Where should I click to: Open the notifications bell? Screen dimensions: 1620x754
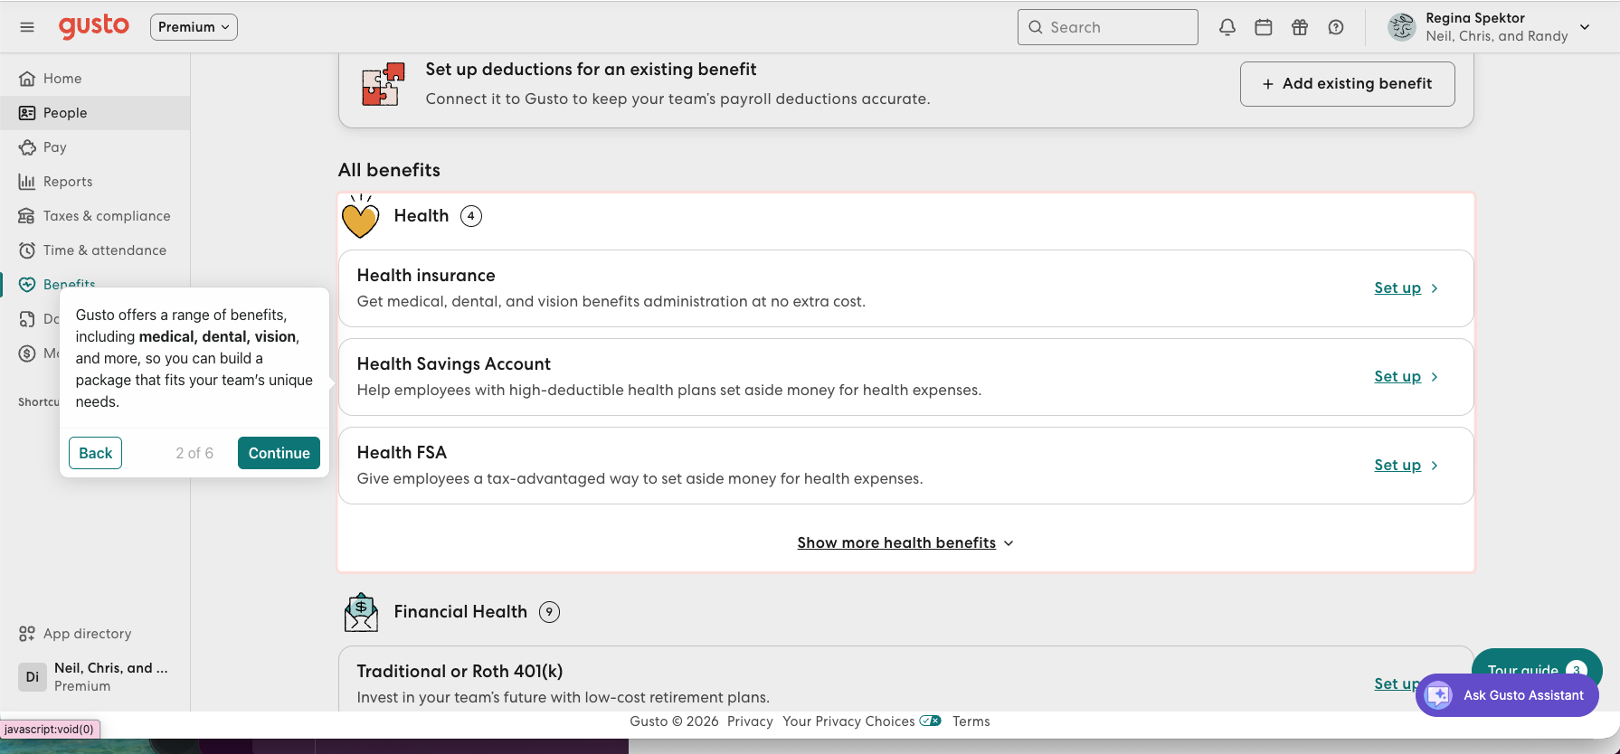(1227, 27)
